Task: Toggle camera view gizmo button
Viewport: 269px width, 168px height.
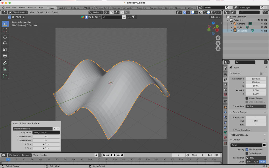Action: click(x=218, y=49)
